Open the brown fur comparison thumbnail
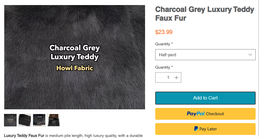Screen dimensions: 259x138 [53, 120]
